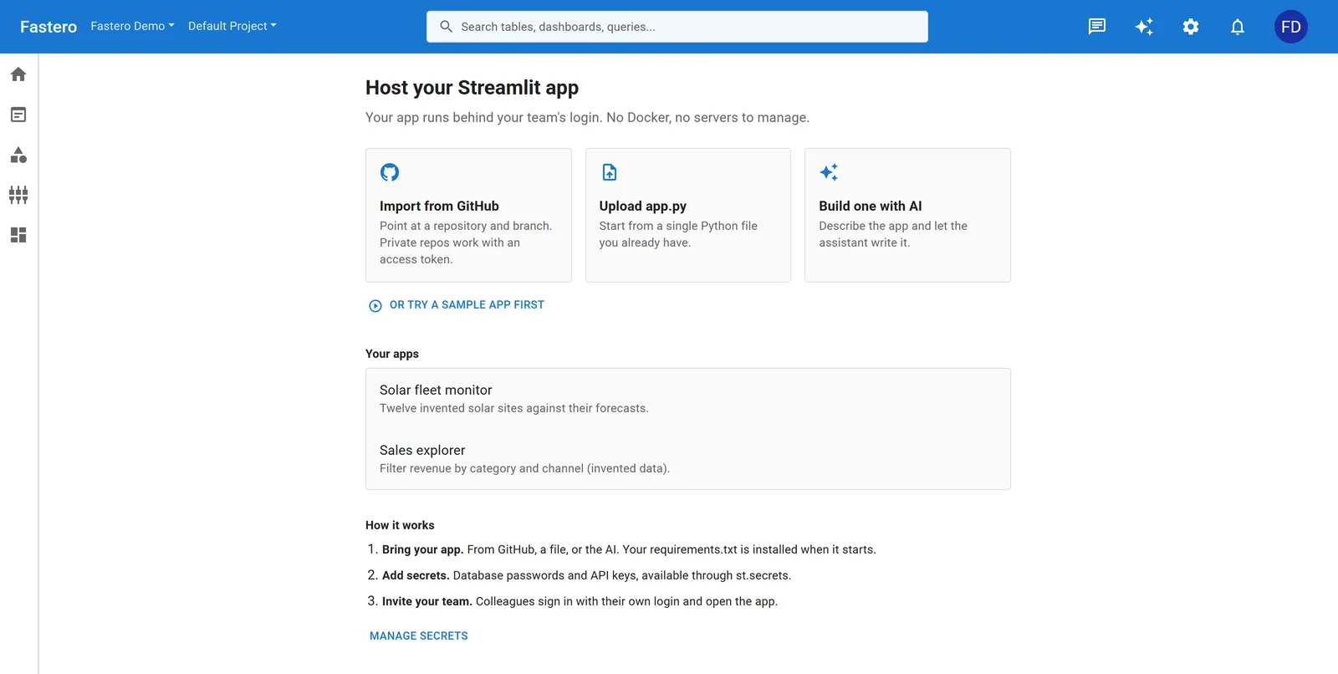Expand the Fastero Demo dropdown
The width and height of the screenshot is (1338, 674).
[132, 26]
